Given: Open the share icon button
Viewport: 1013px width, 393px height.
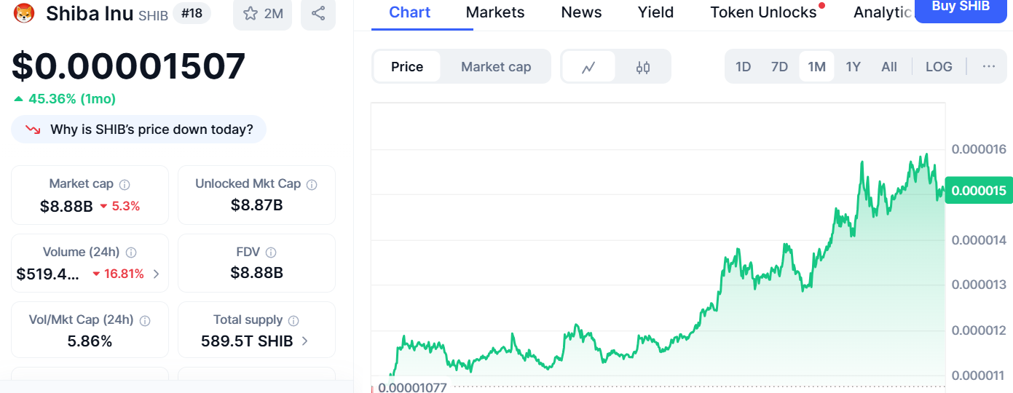Looking at the screenshot, I should pyautogui.click(x=318, y=13).
